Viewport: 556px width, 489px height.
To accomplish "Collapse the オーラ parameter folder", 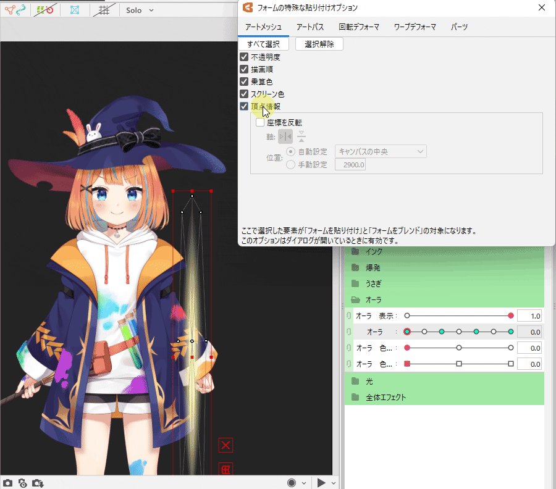I will point(355,299).
